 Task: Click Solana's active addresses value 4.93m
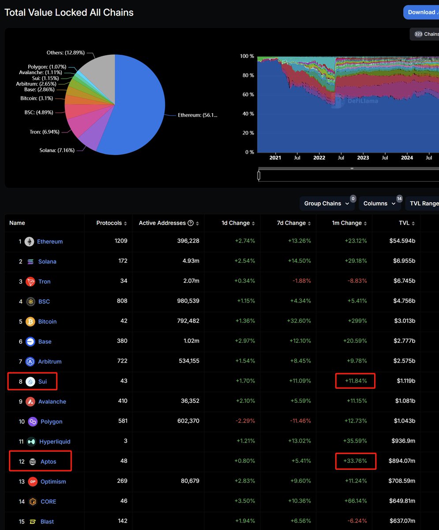(x=191, y=261)
